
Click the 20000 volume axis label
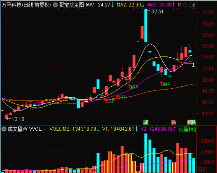click(x=208, y=151)
